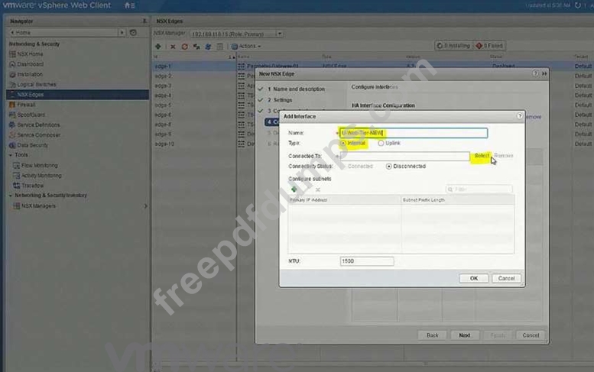Click the Remove link for Connected To
The image size is (594, 372).
(504, 156)
